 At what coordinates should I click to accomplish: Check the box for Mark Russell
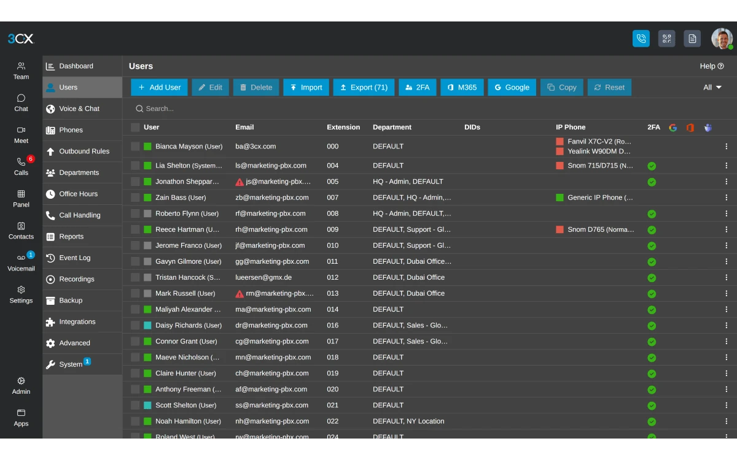(x=135, y=293)
